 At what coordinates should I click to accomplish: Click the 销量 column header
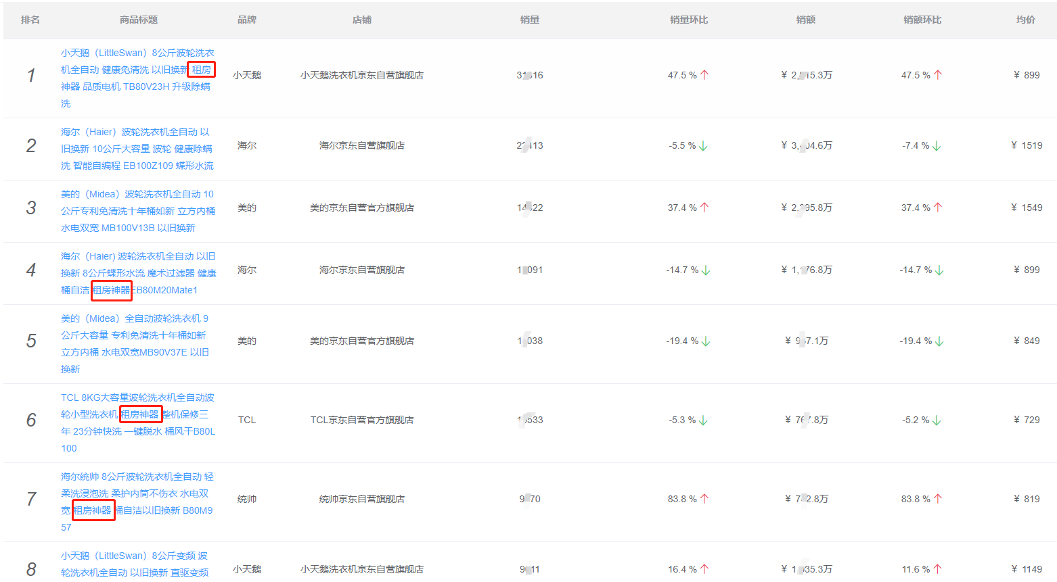coord(530,20)
